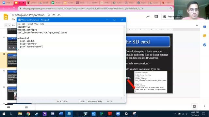The height and width of the screenshot is (117, 209).
Task: Click the Move to folder icon
Action: [x=54, y=15]
